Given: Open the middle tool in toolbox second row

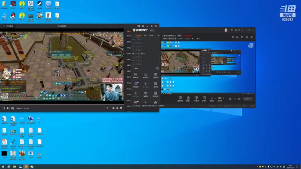Looking at the screenshot, I should pos(146,85).
